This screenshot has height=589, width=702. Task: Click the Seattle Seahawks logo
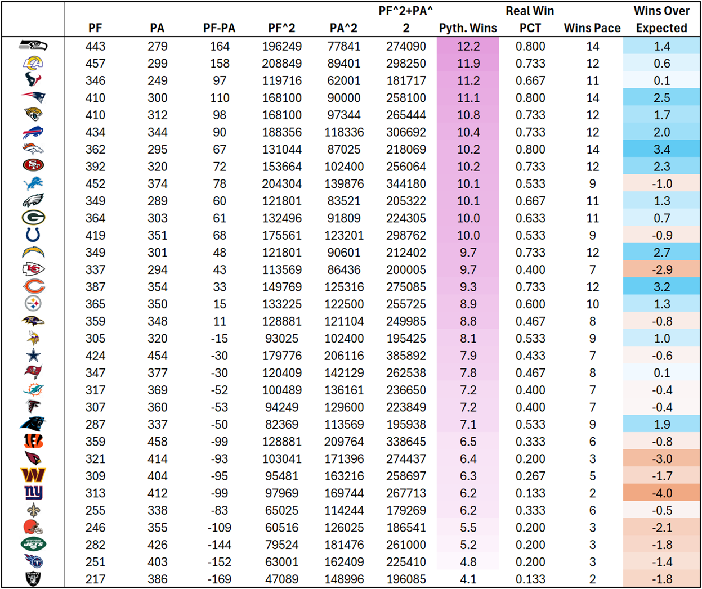tap(33, 46)
